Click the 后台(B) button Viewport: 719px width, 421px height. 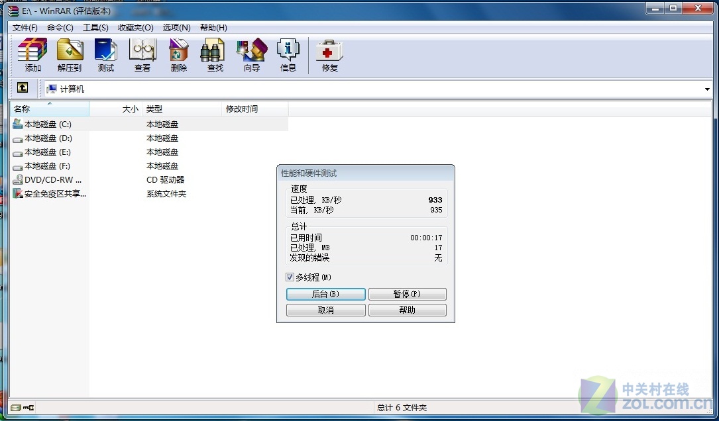point(325,294)
